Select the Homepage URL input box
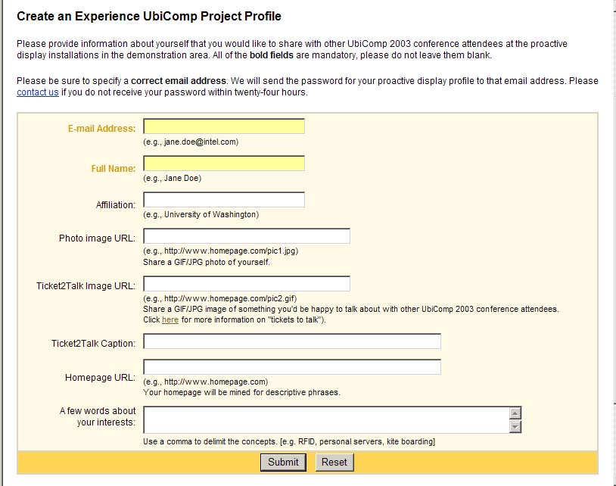Screen dimensions: 616x486 292,367
